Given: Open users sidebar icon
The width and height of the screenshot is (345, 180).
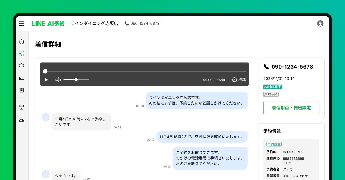Looking at the screenshot, I should pyautogui.click(x=22, y=120).
